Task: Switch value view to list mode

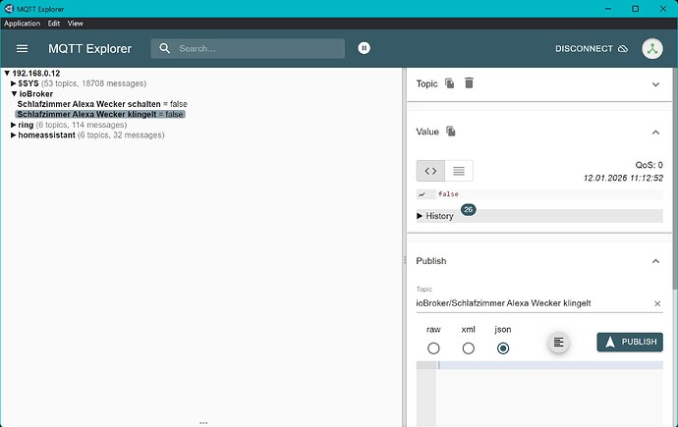Action: [x=459, y=171]
